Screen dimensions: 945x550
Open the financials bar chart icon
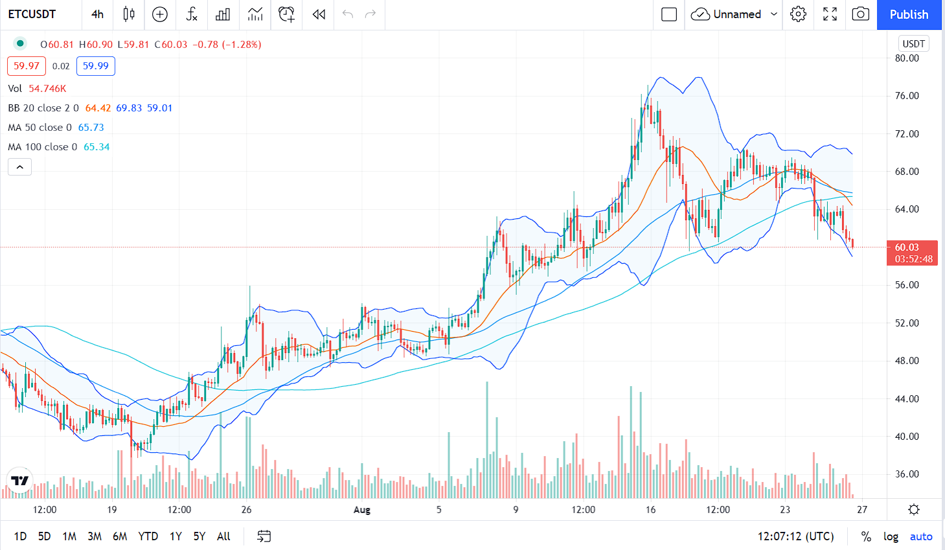tap(223, 14)
